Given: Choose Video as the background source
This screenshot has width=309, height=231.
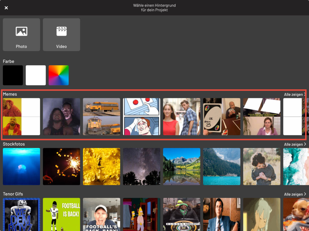Looking at the screenshot, I should 62,35.
